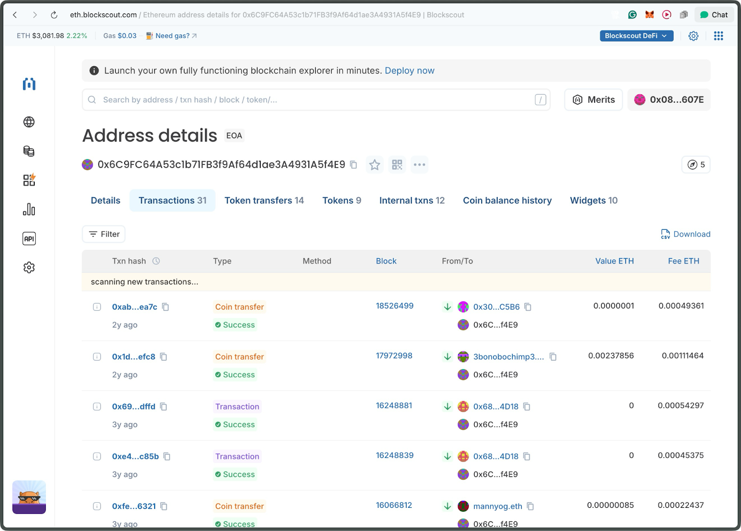
Task: Open the top-right apps grid icon
Action: tap(718, 36)
